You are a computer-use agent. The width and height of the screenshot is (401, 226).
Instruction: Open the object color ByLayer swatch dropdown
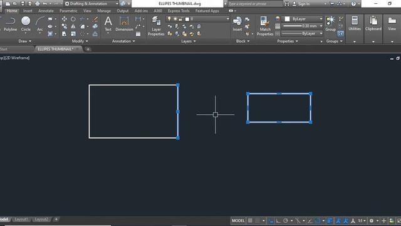pos(302,19)
